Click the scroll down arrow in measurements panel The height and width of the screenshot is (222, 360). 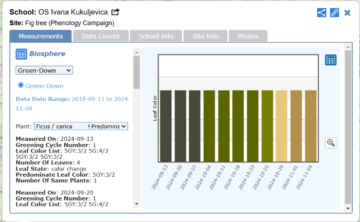(x=136, y=204)
